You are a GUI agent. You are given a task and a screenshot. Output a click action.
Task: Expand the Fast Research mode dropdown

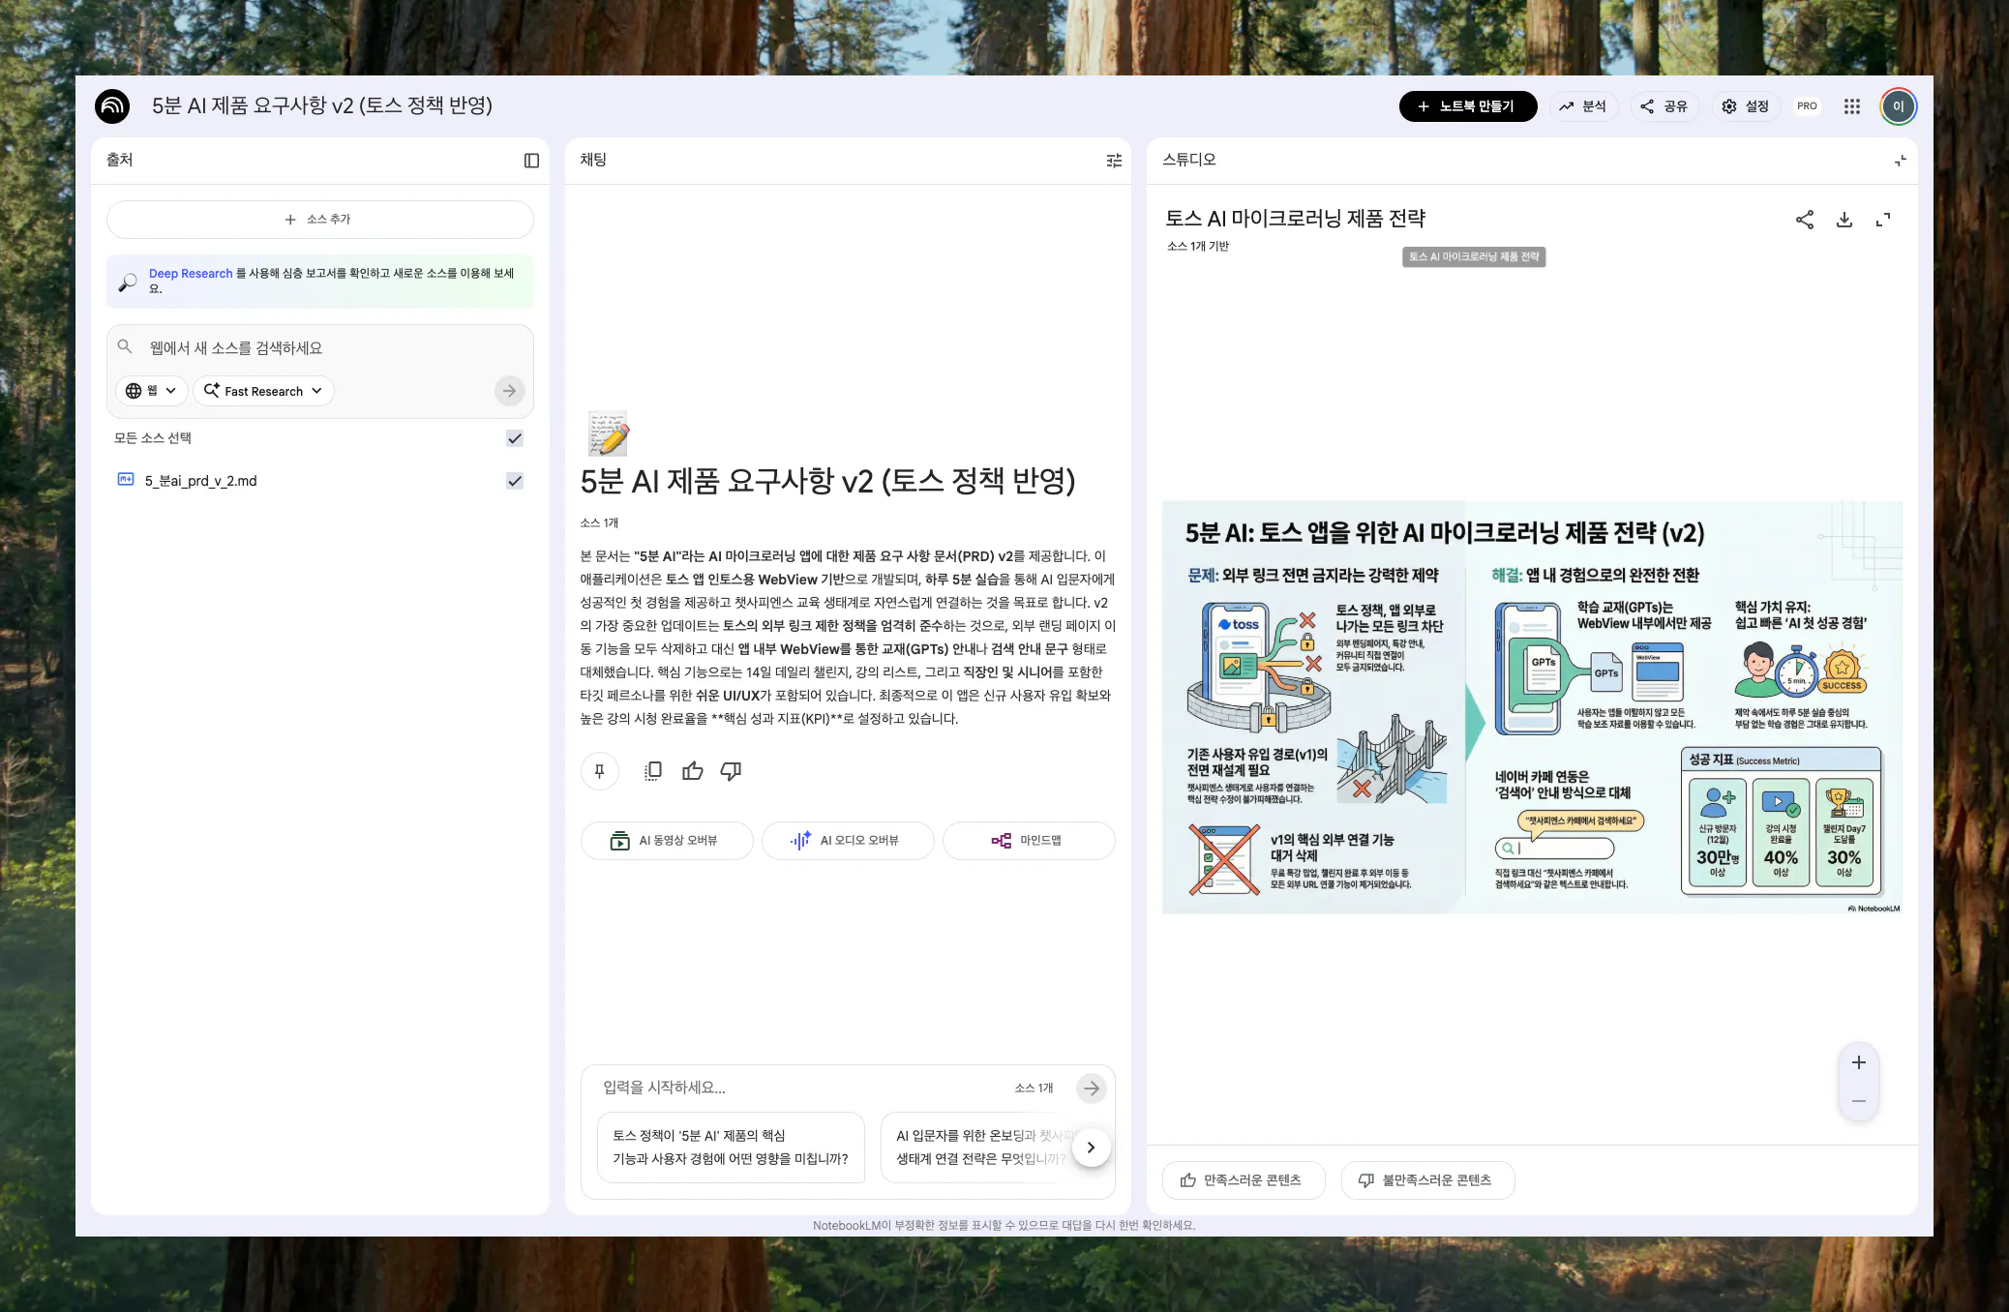point(263,391)
